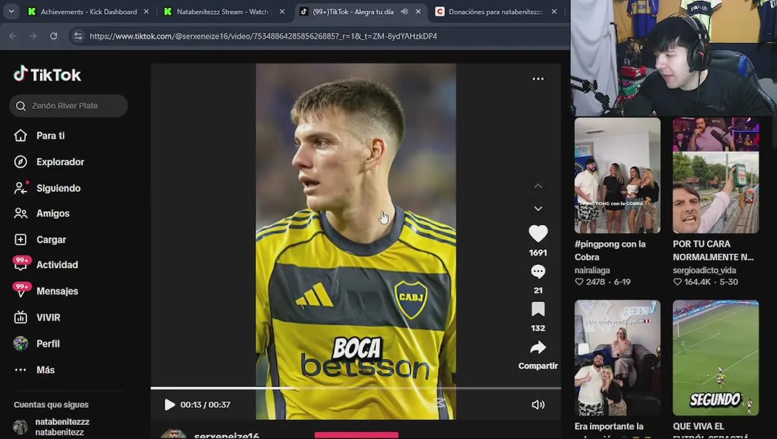
Task: Go to previous video with up chevron
Action: click(x=538, y=186)
